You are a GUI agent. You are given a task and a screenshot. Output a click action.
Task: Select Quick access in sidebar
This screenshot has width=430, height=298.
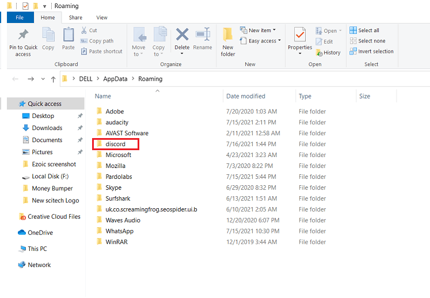point(45,104)
